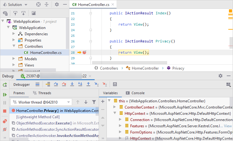Toggle the breakpoint on line 28
Viewport: 233px width, 141px height.
coord(84,52)
